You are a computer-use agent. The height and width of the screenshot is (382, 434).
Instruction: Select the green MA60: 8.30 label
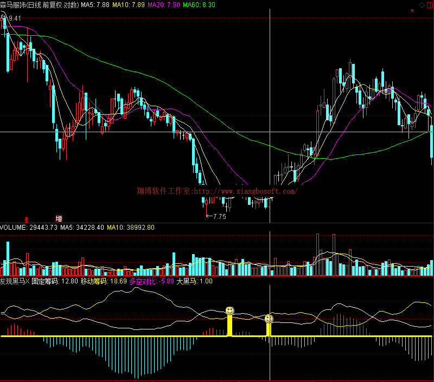[199, 5]
